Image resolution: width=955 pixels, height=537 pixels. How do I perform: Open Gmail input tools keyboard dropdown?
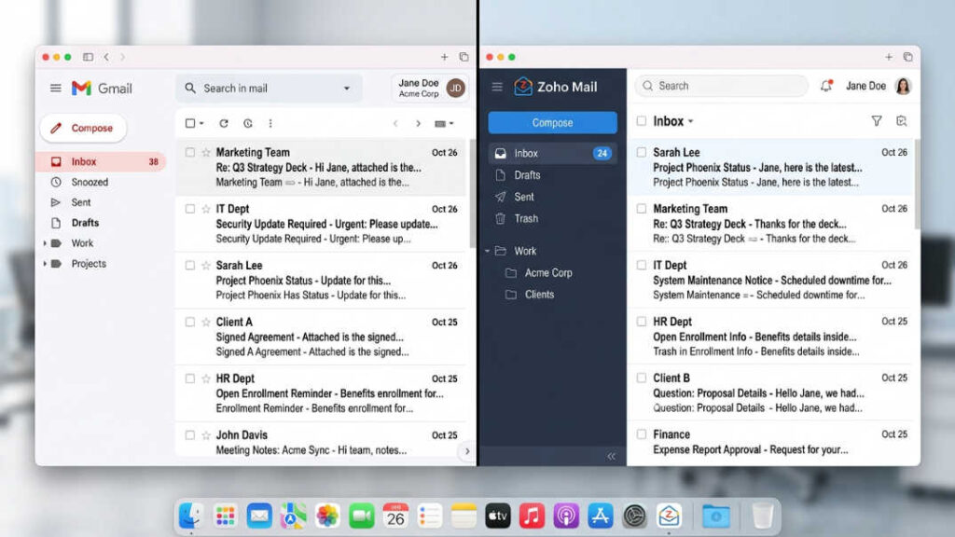(x=444, y=124)
